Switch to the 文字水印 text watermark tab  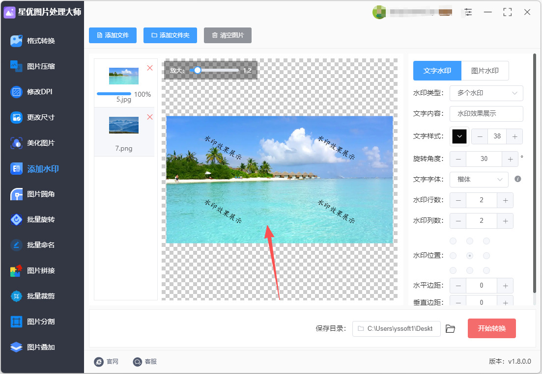[437, 71]
